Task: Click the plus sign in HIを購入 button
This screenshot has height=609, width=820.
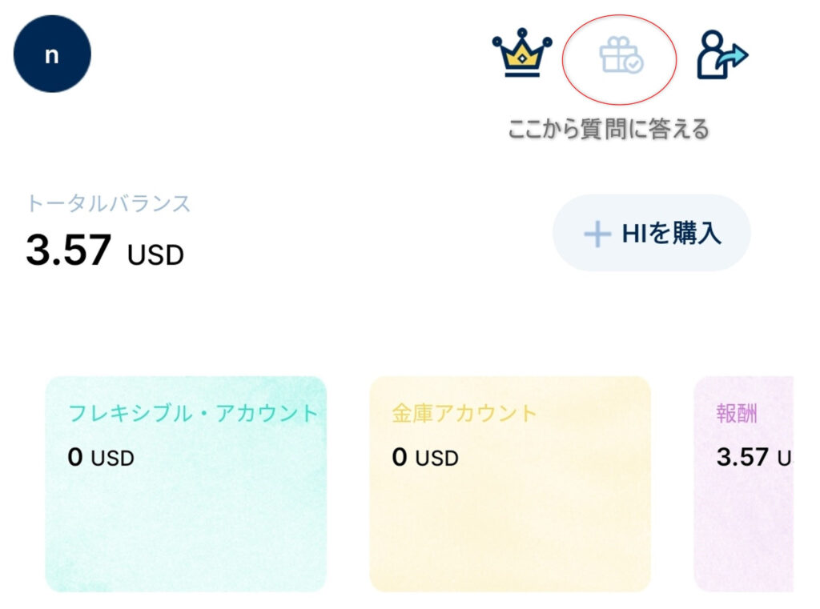Action: pyautogui.click(x=597, y=234)
